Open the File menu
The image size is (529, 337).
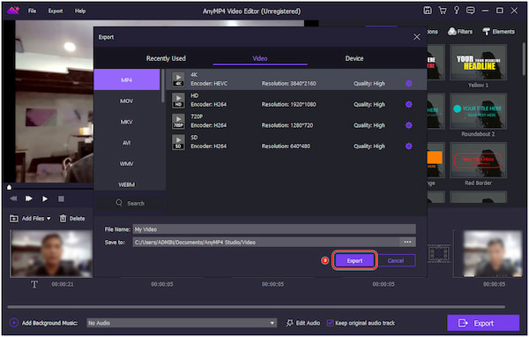[32, 11]
